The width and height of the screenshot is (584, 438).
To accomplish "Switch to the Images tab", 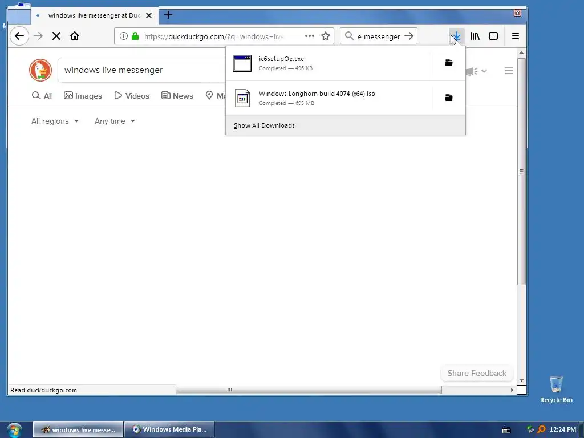I will tap(83, 96).
